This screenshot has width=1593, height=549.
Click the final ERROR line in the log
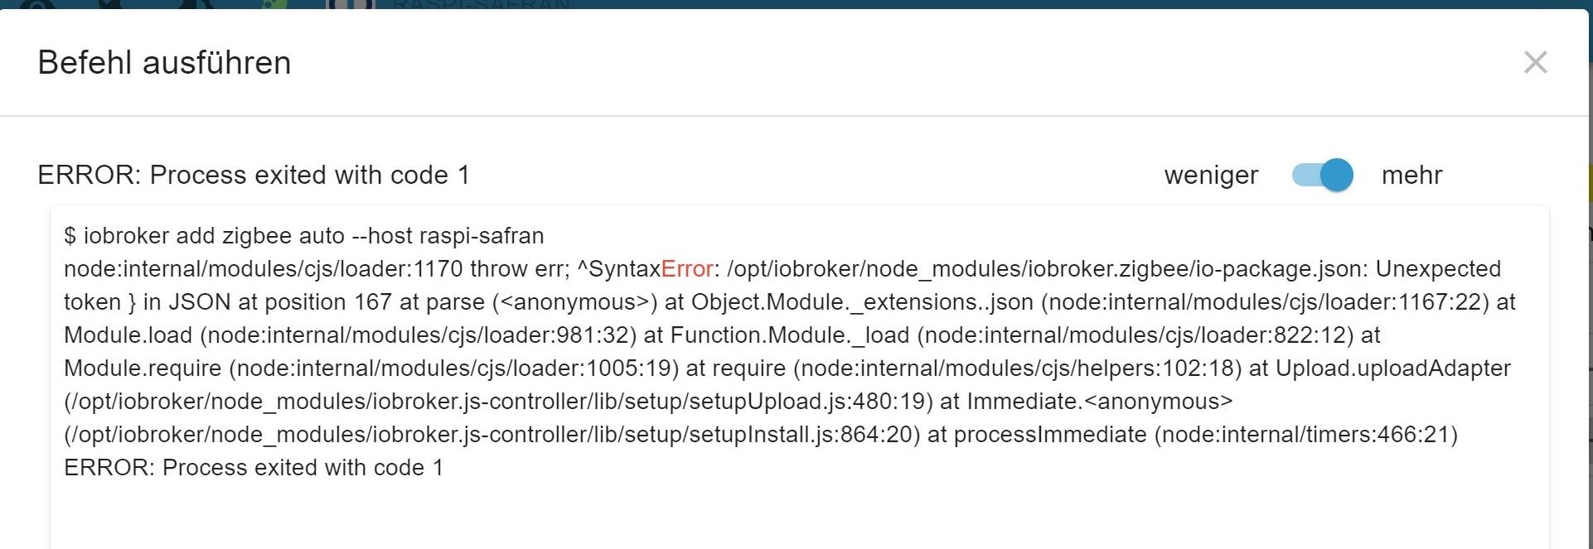pos(254,468)
